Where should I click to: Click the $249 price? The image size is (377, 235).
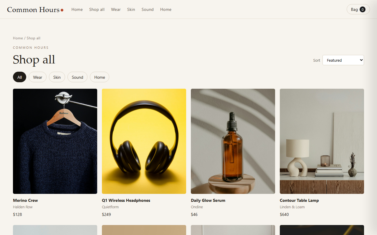(106, 214)
